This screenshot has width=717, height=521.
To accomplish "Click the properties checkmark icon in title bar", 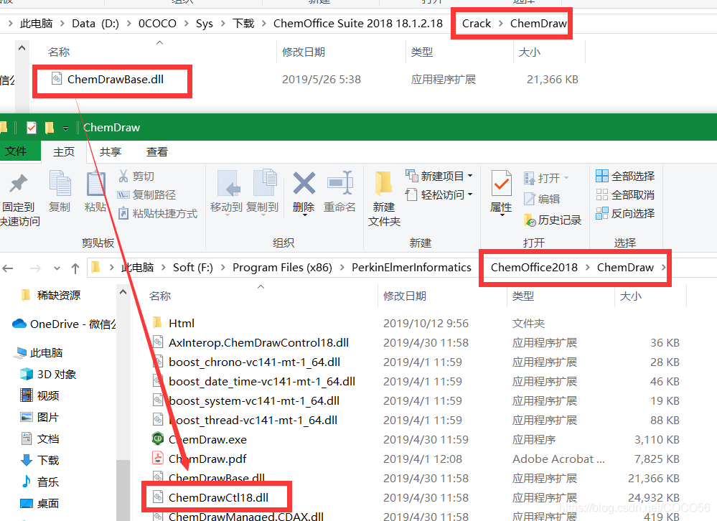I will click(x=32, y=128).
